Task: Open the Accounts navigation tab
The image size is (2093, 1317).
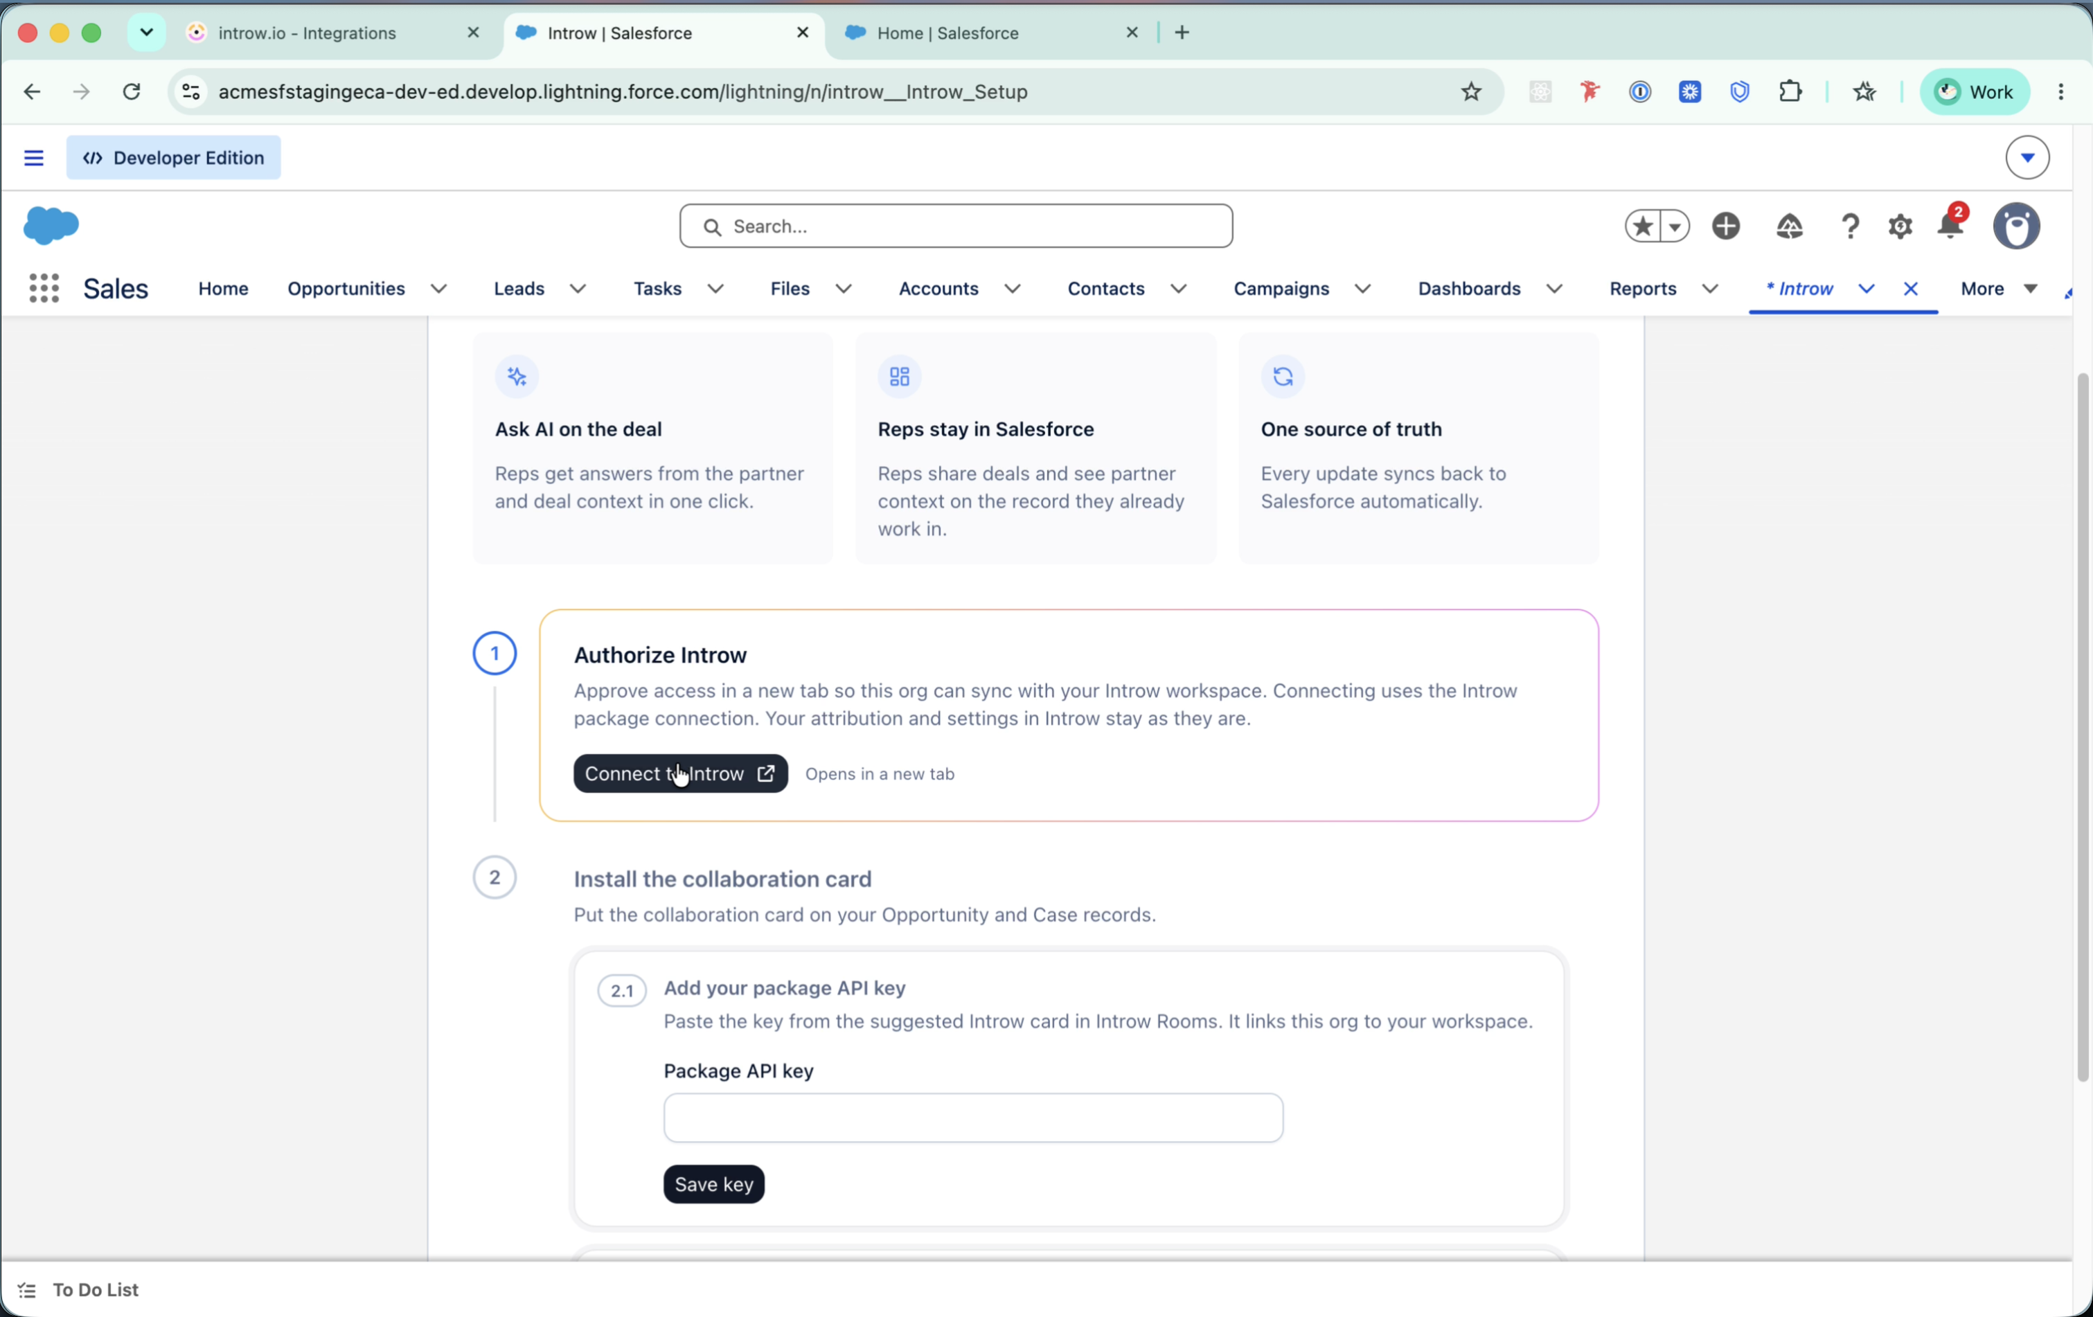Action: pos(938,289)
